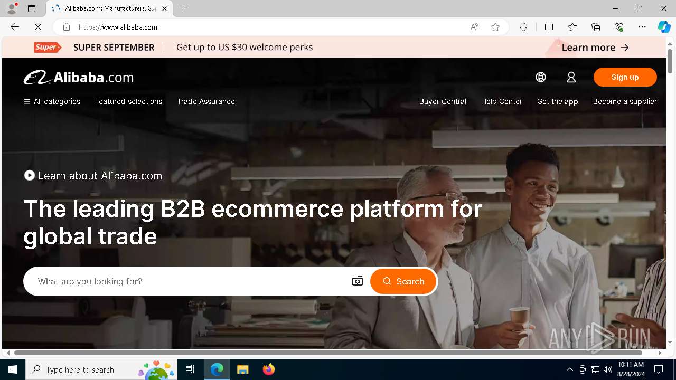The width and height of the screenshot is (676, 380).
Task: Click the scroll down arrow
Action: (x=670, y=343)
